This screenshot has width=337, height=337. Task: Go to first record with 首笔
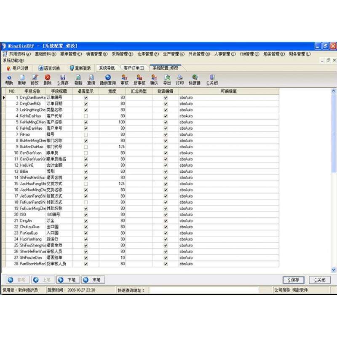pos(18,280)
